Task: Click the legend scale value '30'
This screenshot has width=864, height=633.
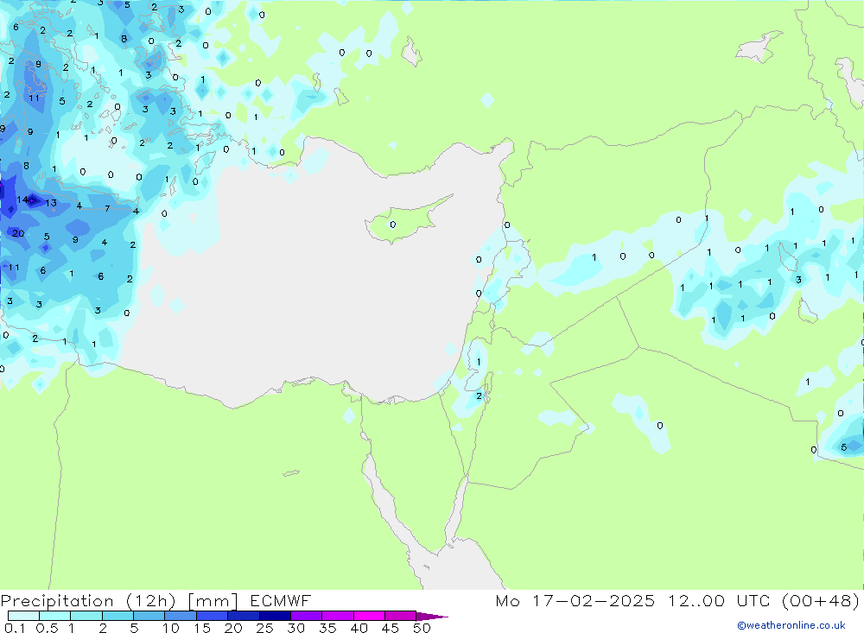Action: coord(295,628)
